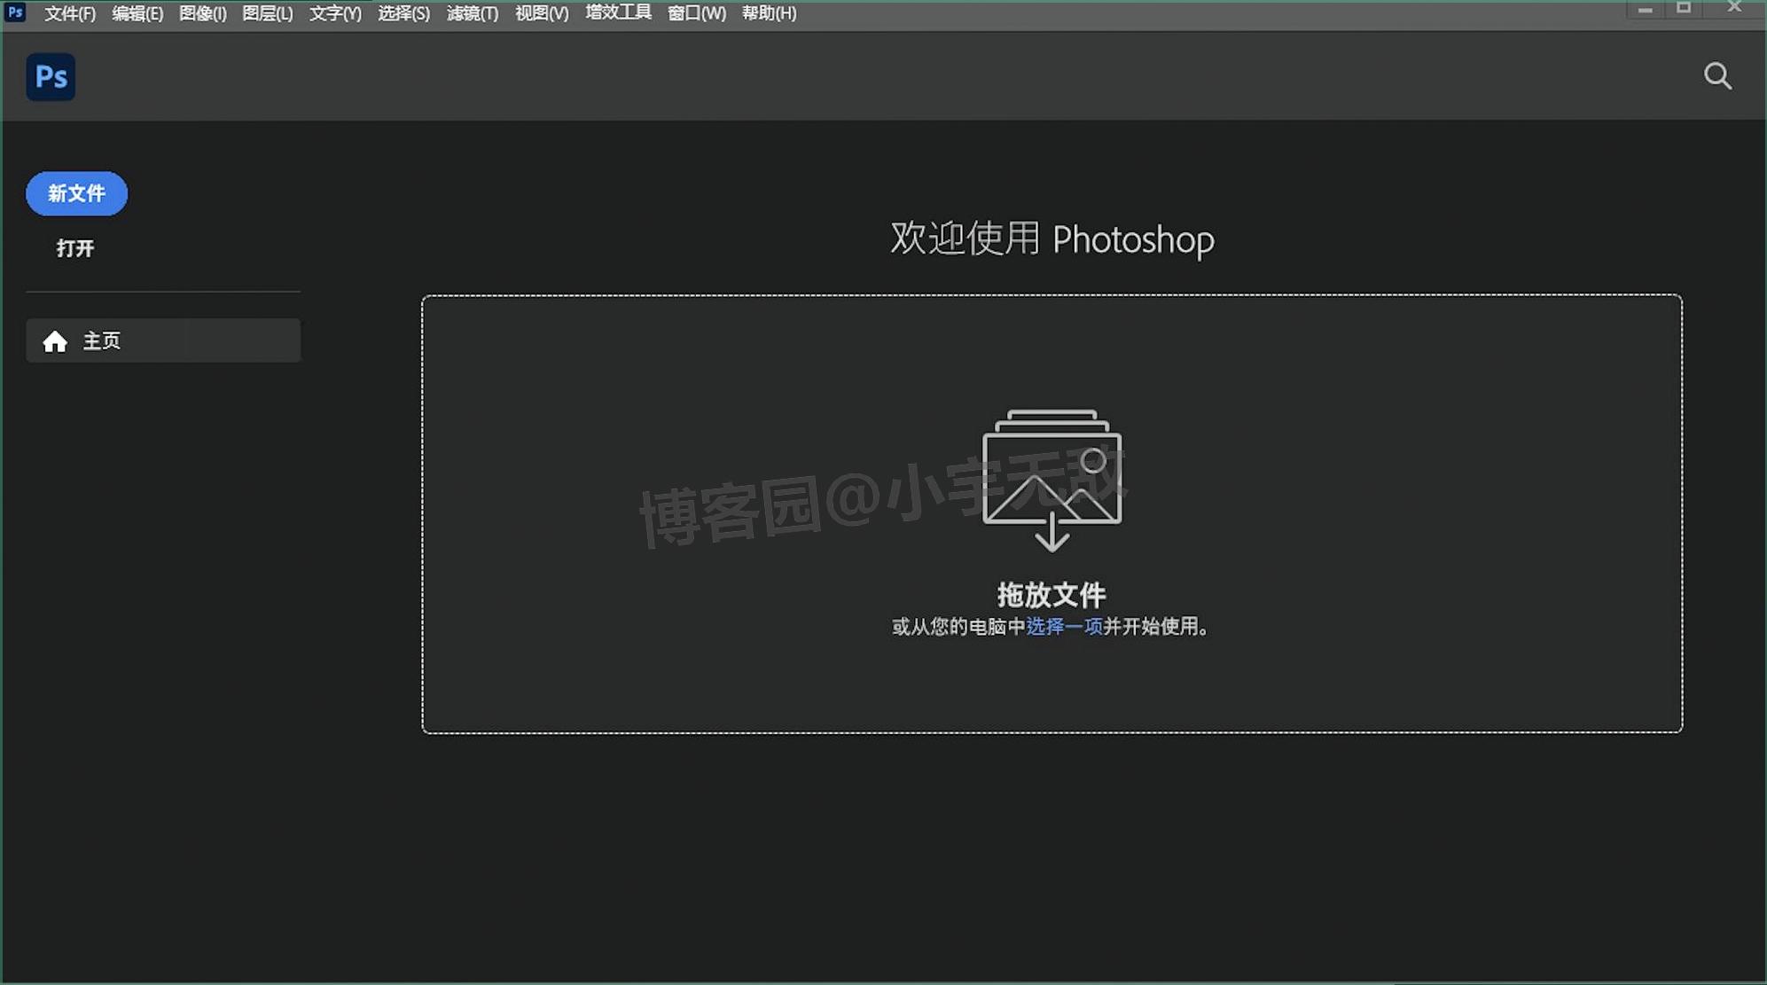Open the 文字(Y) menu
Viewport: 1767px width, 985px height.
tap(333, 13)
